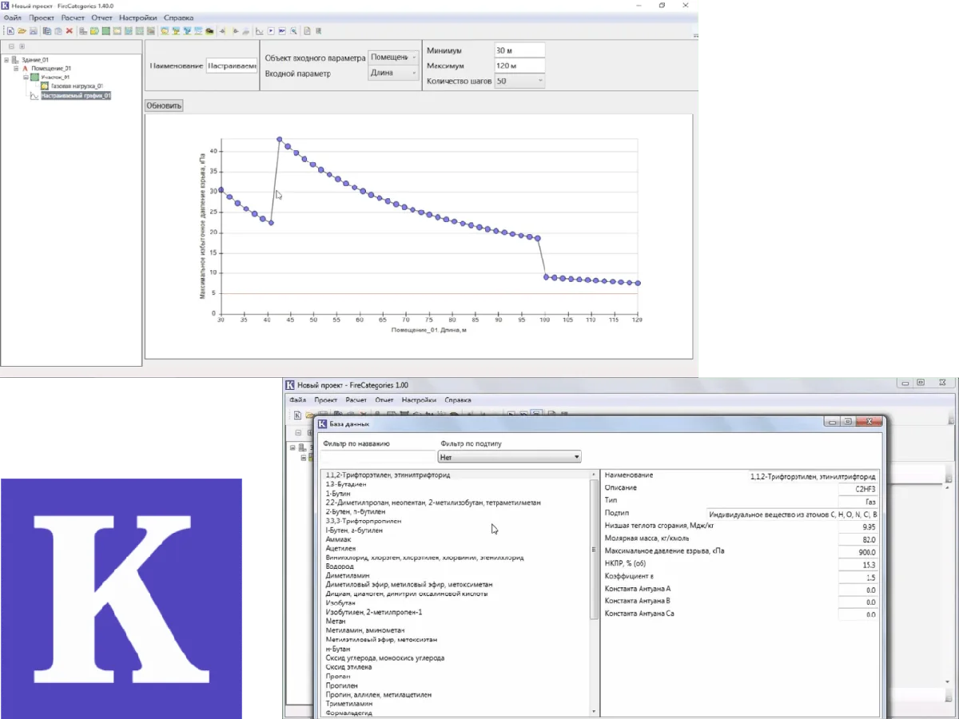This screenshot has width=959, height=719.
Task: Click the collapse-all minus icon above the tree
Action: click(11, 46)
